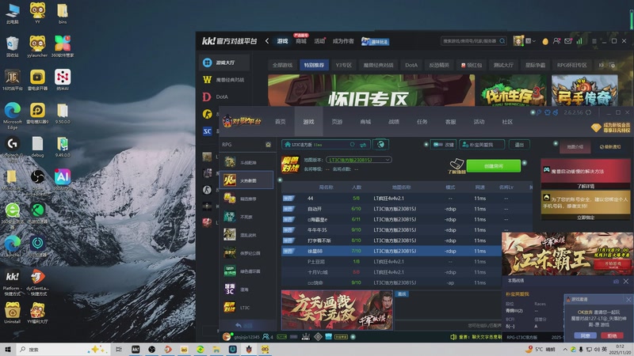Switch to 首页 tab in 对战平台
Image resolution: width=634 pixels, height=356 pixels.
click(281, 122)
